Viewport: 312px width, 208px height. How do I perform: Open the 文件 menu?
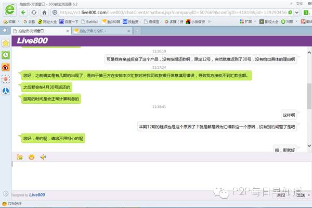pyautogui.click(x=299, y=4)
